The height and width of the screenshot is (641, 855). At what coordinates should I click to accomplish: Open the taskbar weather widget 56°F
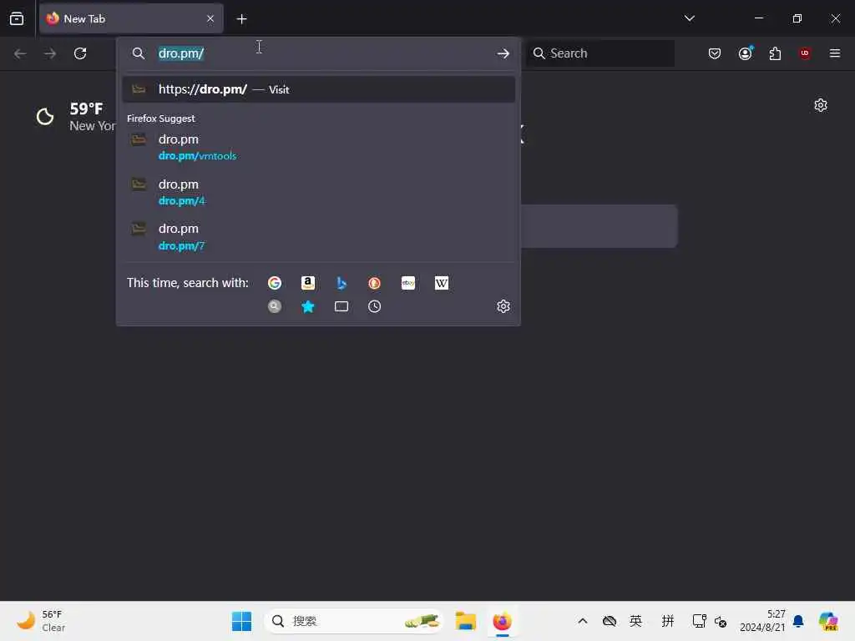click(42, 621)
